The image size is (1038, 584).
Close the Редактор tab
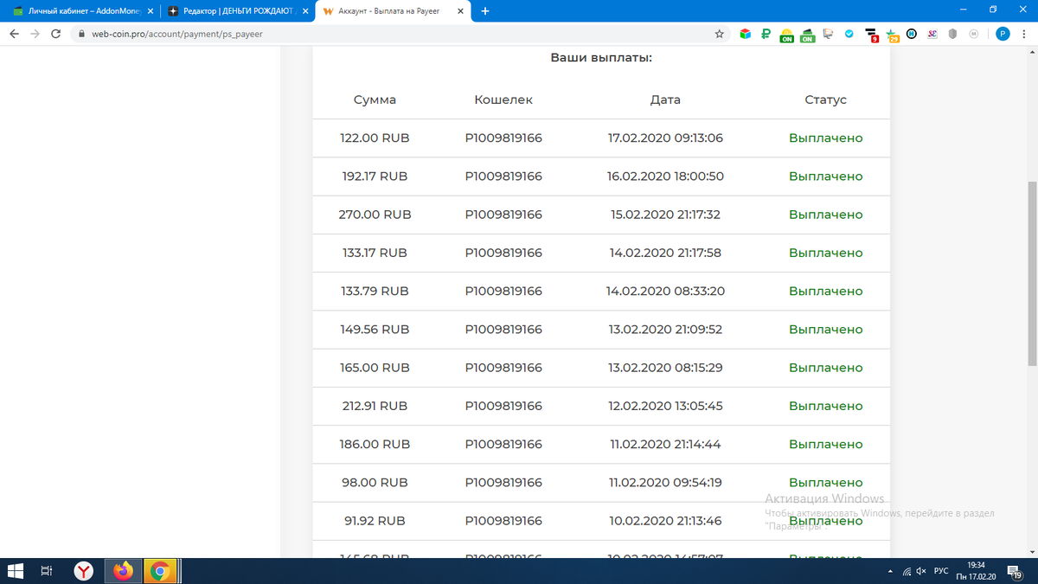coord(304,11)
